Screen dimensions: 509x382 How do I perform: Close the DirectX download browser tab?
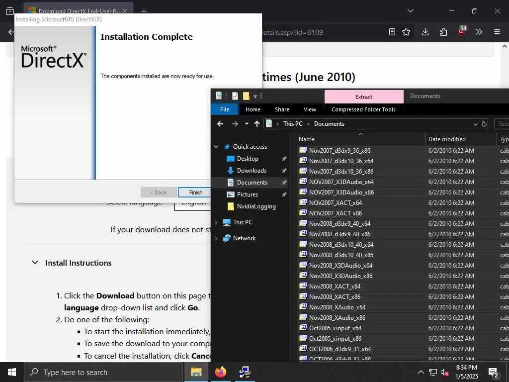(125, 11)
